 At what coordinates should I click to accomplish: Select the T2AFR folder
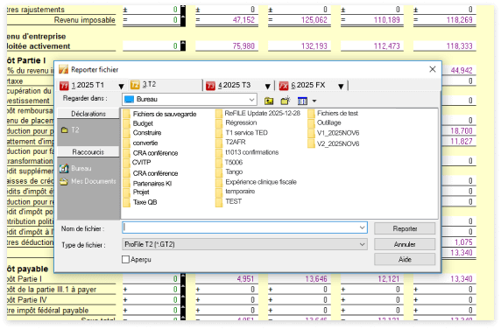pyautogui.click(x=230, y=142)
